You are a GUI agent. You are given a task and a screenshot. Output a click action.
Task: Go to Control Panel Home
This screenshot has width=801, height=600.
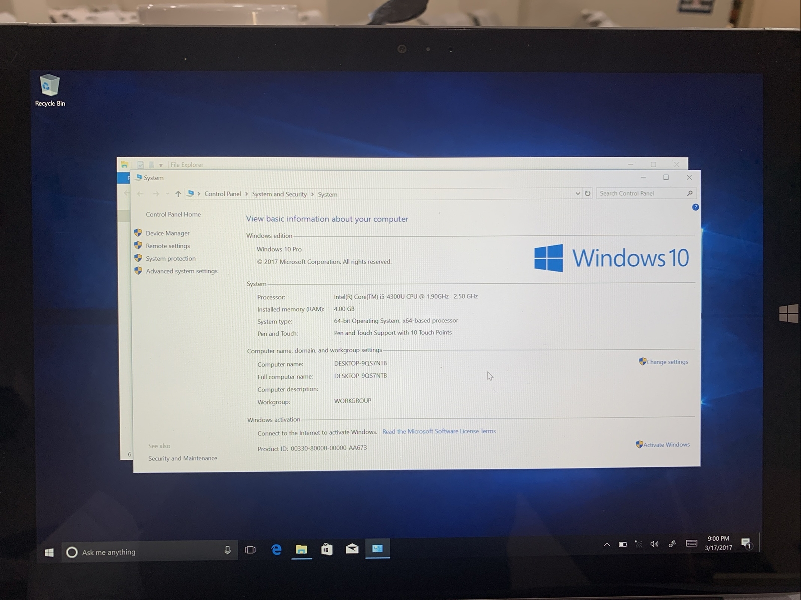[x=173, y=214]
